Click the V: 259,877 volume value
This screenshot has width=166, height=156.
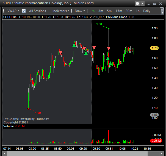97,17
